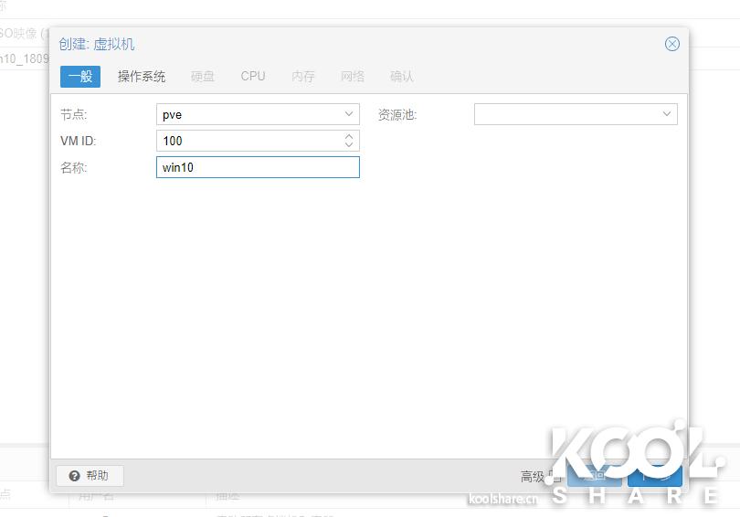740x517 pixels.
Task: Close the Create Virtual Machine dialog
Action: pyautogui.click(x=672, y=44)
